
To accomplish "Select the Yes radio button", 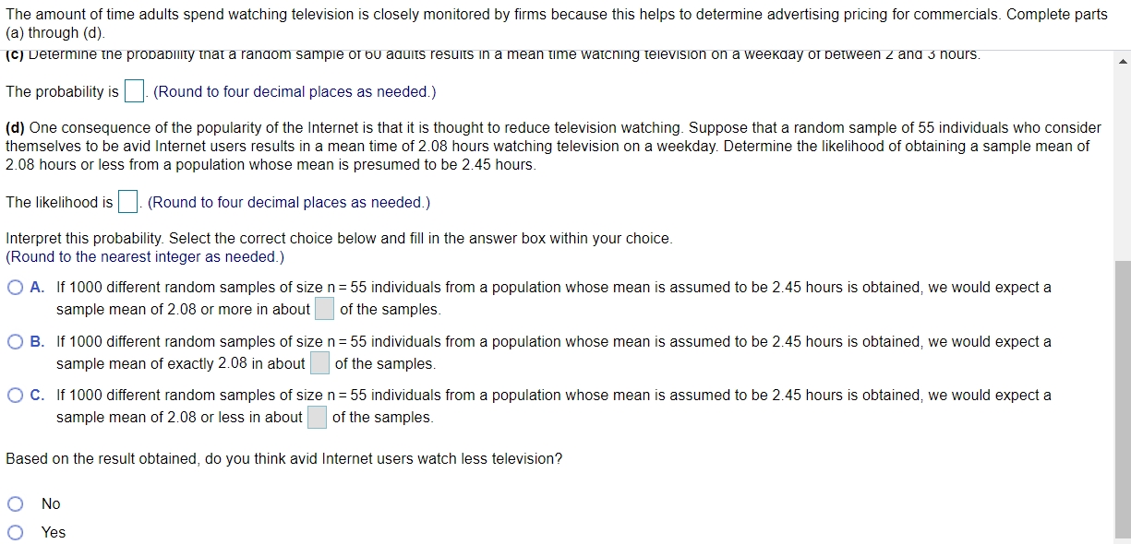I will click(15, 532).
